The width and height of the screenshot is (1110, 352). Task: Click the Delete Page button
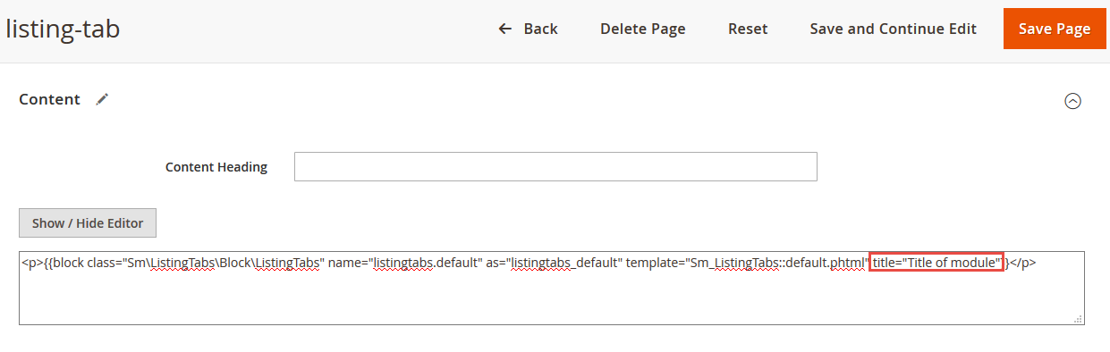point(642,29)
